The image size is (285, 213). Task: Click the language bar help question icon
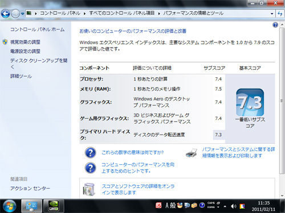click(202, 205)
